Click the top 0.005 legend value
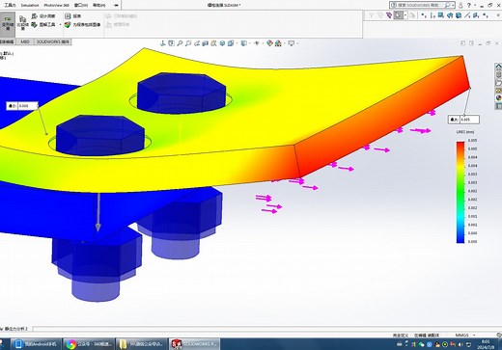This screenshot has height=350, width=502. 472,141
